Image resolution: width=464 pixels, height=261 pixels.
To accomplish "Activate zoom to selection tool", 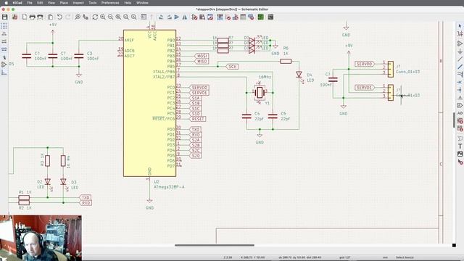I will pyautogui.click(x=134, y=17).
